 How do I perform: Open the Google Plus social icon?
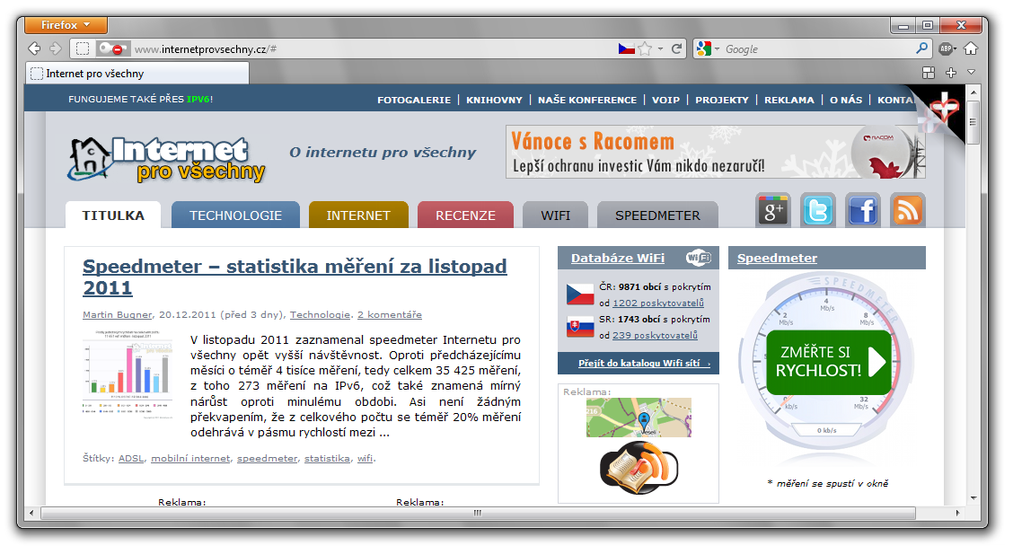tap(772, 210)
